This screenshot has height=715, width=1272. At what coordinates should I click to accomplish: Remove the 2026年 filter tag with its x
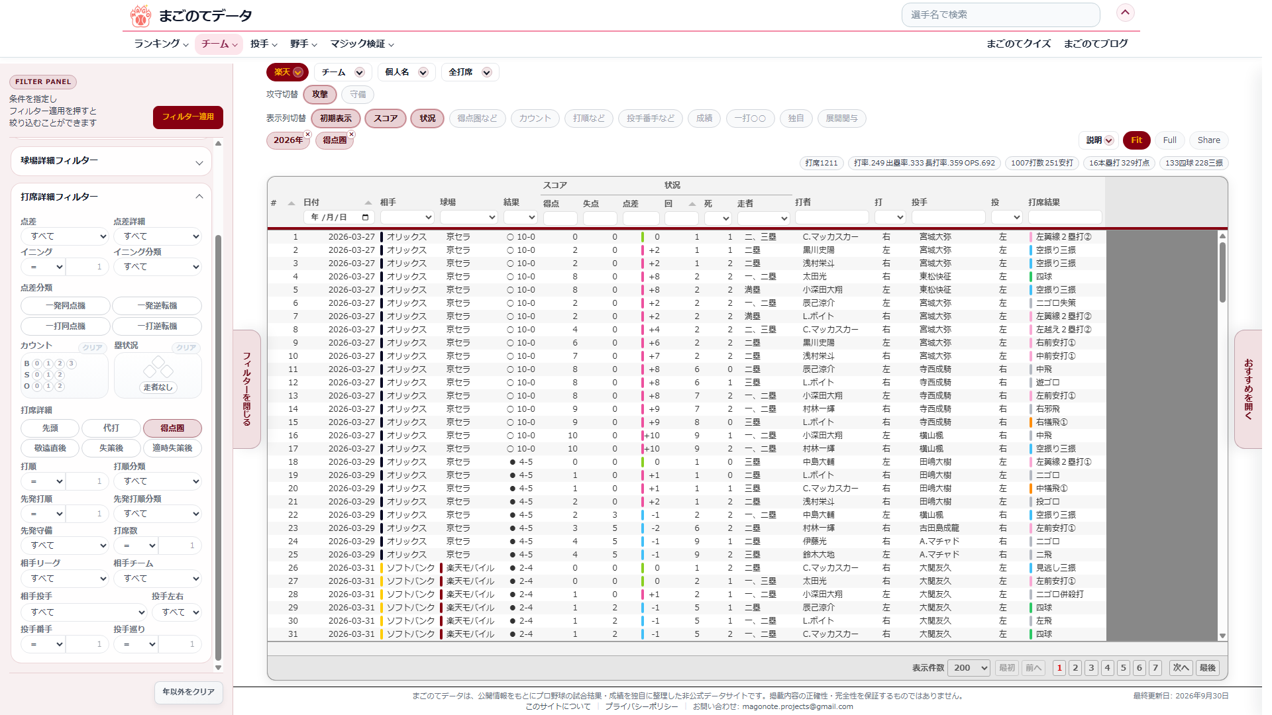307,134
